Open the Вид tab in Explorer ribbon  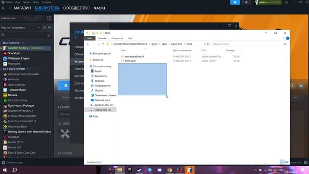(130, 38)
